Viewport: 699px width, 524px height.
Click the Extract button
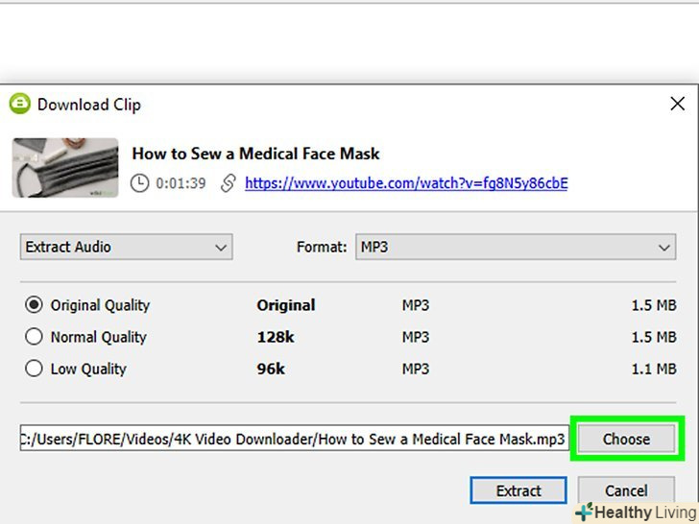(x=518, y=490)
